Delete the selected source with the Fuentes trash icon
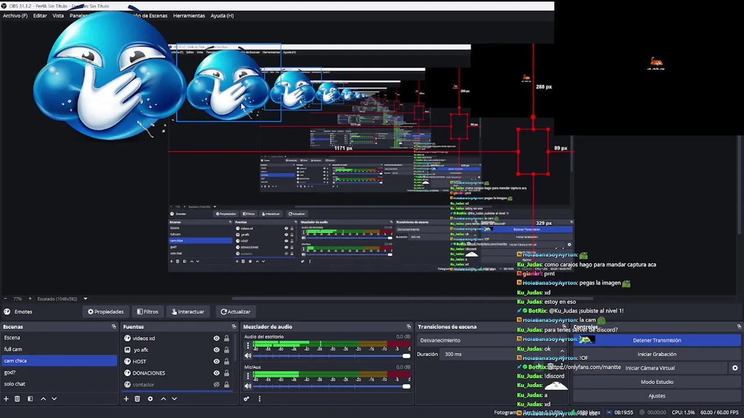Screen dimensions: 744x418 tap(137, 399)
